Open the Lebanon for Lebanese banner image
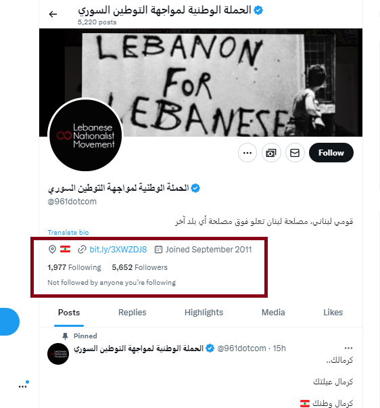 coord(201,83)
